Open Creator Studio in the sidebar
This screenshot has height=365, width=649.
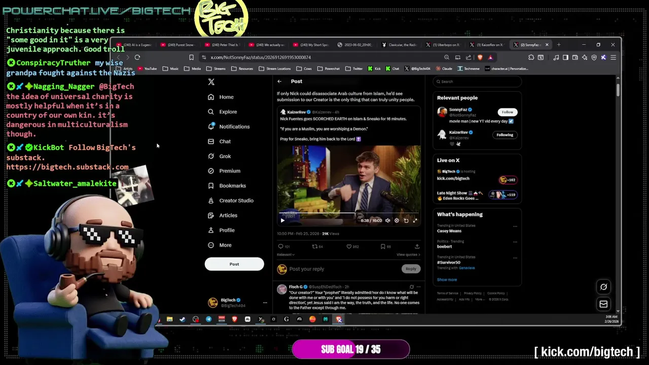click(230, 200)
